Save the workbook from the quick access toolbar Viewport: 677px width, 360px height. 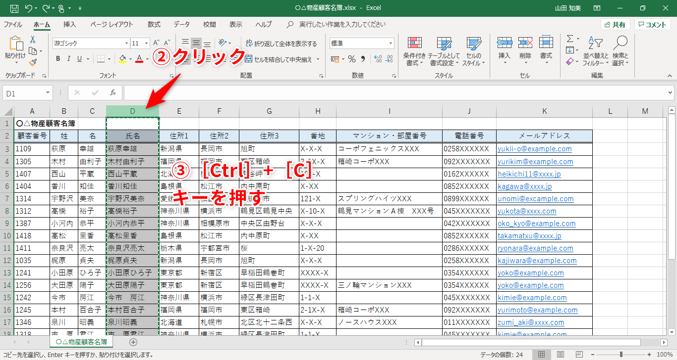tap(14, 8)
